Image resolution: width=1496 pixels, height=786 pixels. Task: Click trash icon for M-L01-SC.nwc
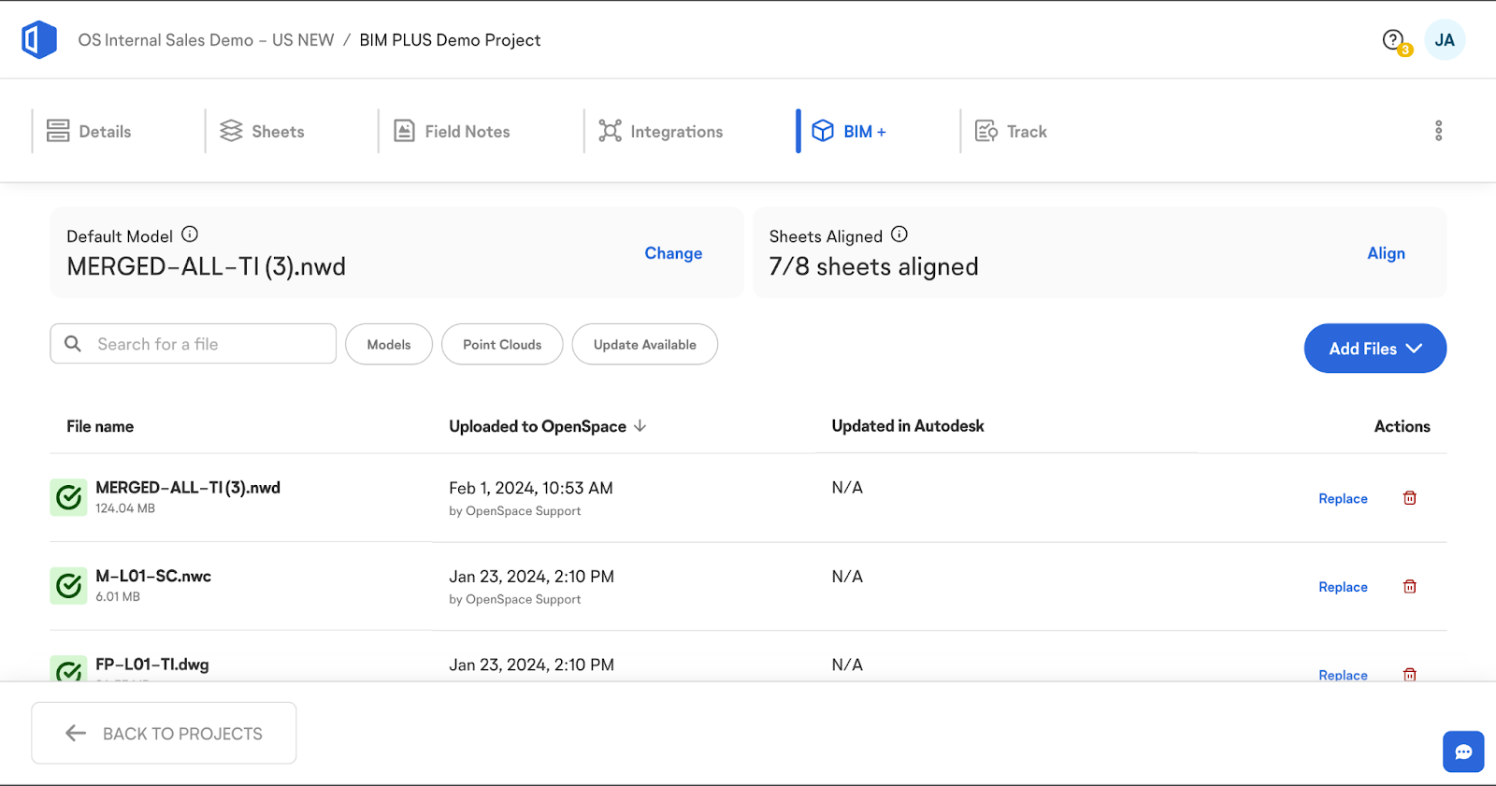point(1409,587)
